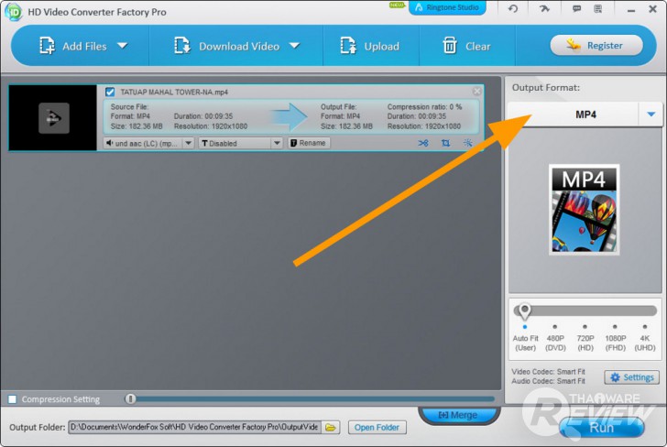Clear the file list
The image size is (667, 447).
[466, 46]
